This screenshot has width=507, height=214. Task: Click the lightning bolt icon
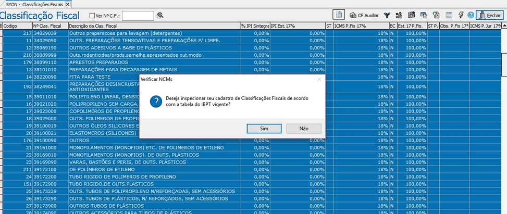461,15
